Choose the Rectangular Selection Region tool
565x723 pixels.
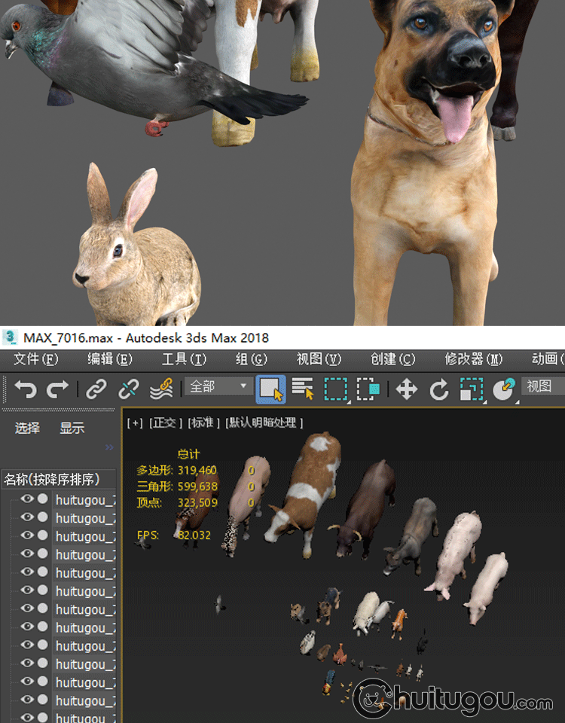click(x=335, y=389)
